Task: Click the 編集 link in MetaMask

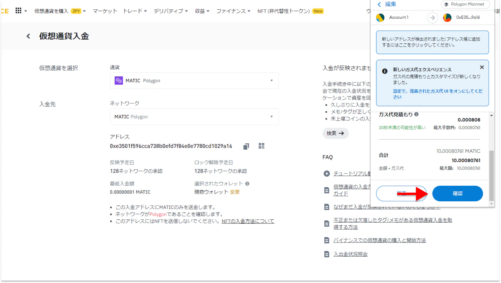Action: 391,4
